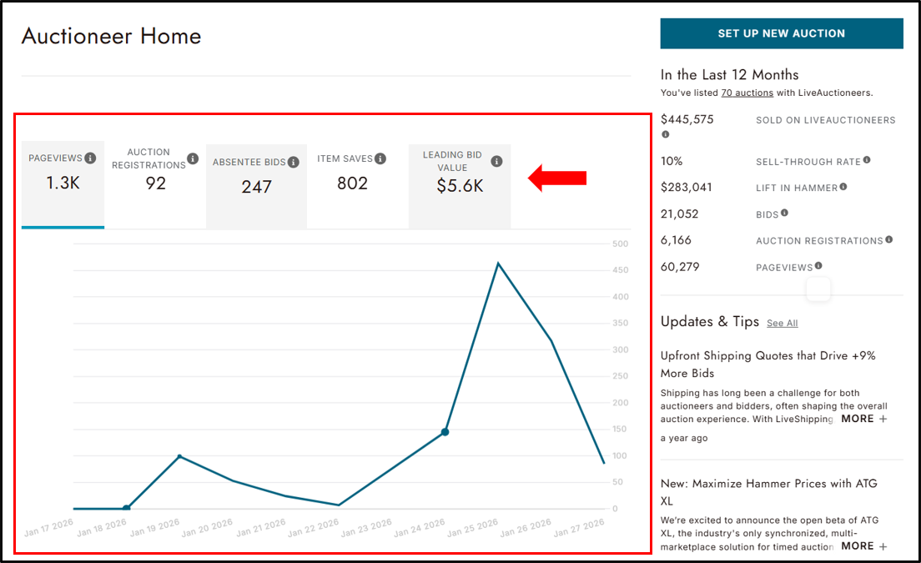Viewport: 921px width, 563px height.
Task: Click info icon under $445,575 sold amount
Action: pyautogui.click(x=666, y=134)
